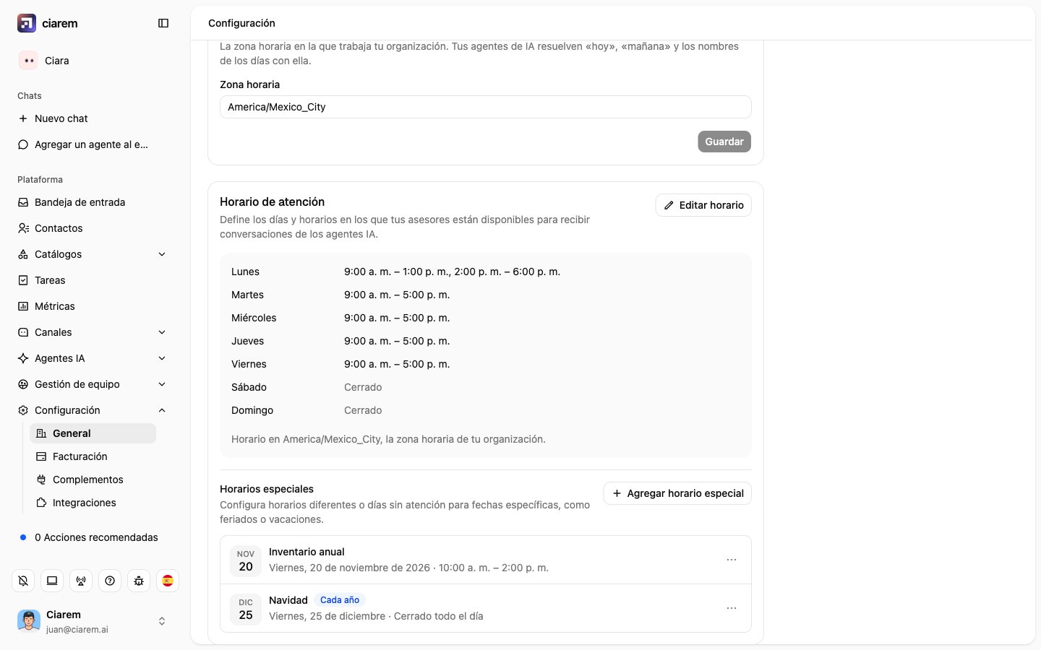Expand the Agentes IA submenu chevron
This screenshot has width=1041, height=650.
162,358
